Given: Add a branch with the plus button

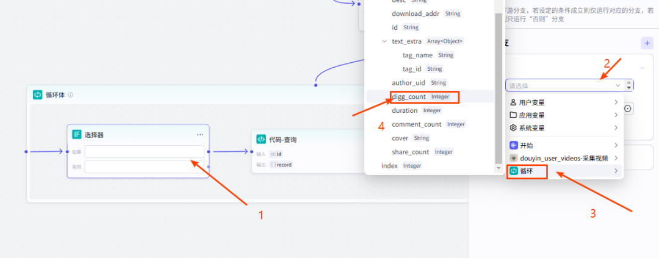Looking at the screenshot, I should tap(647, 43).
